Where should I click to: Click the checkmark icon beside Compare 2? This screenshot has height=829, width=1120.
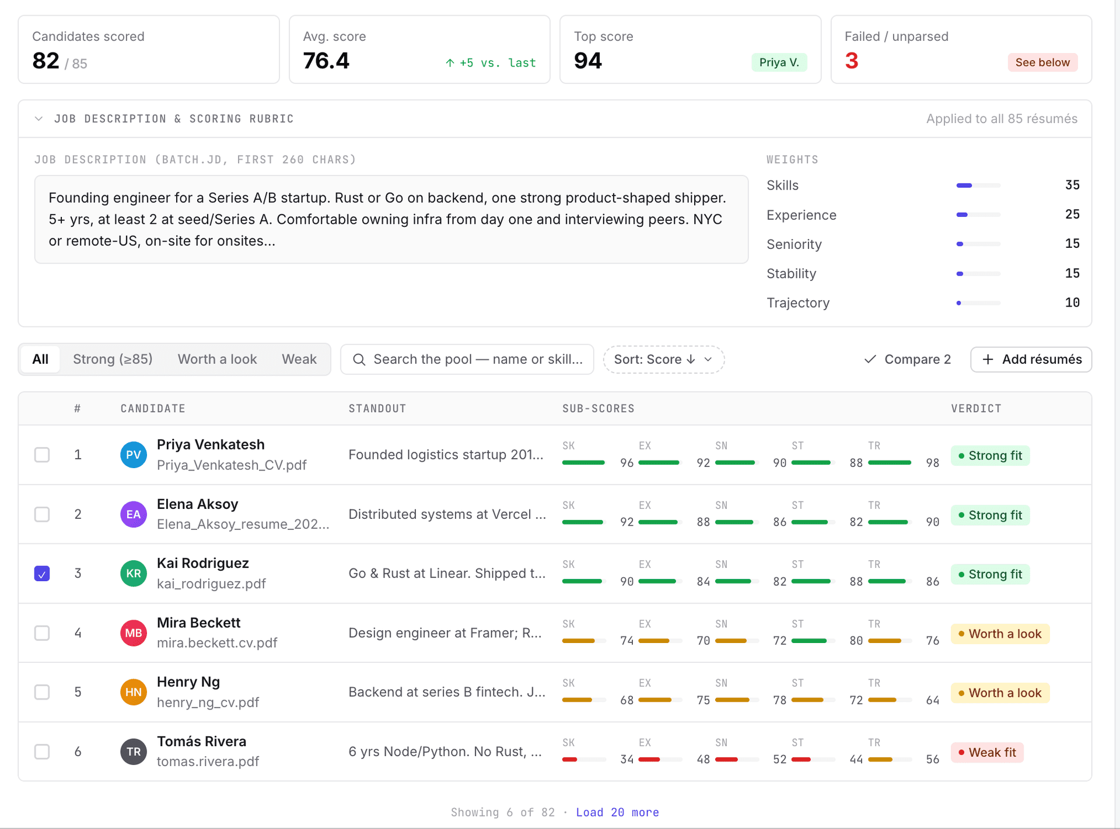pyautogui.click(x=870, y=360)
